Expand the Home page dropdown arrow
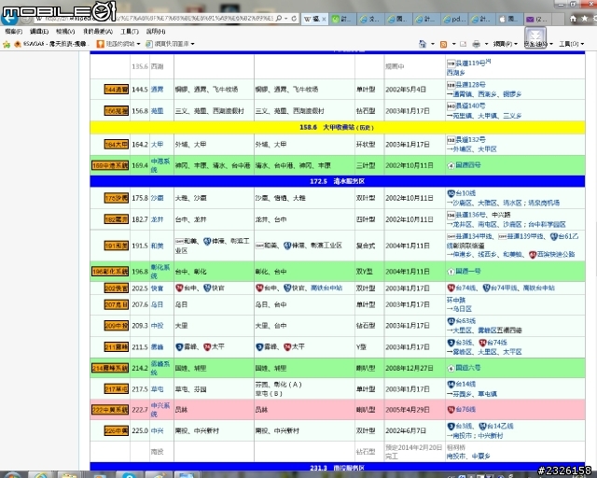597x478 pixels. click(433, 44)
